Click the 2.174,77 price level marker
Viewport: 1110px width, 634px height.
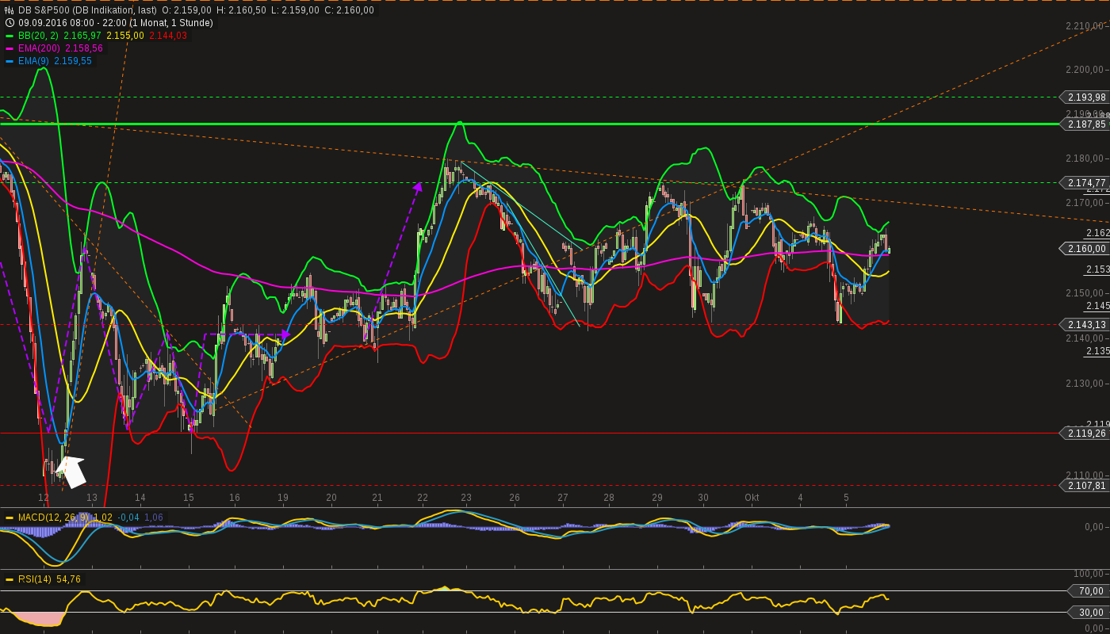coord(1085,182)
